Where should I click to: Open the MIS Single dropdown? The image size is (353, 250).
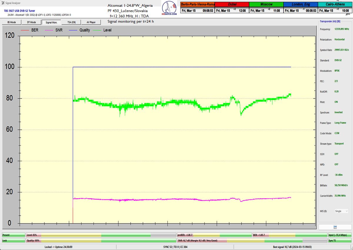click(x=341, y=211)
